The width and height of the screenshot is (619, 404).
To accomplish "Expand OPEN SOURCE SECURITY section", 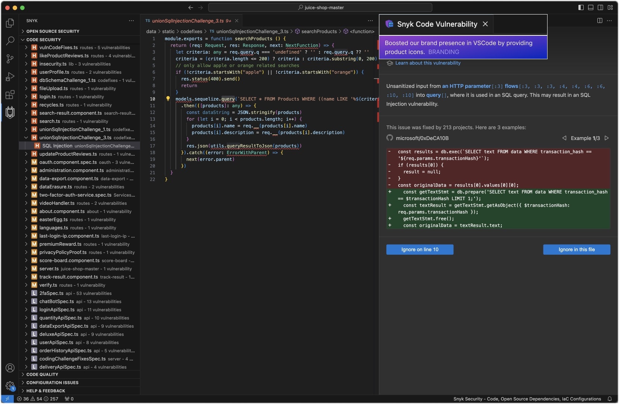I will (x=80, y=31).
